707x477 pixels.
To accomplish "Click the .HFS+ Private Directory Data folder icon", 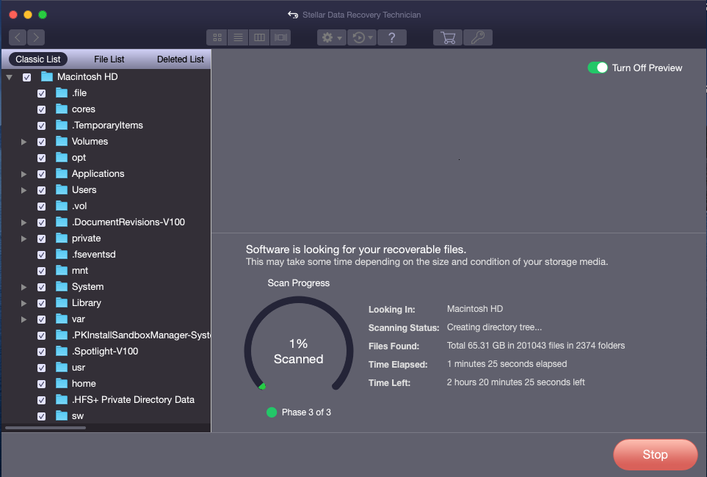I will (x=62, y=399).
